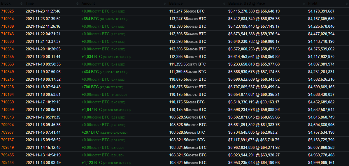Sort by Balance, USD @ Price arrows
Image resolution: width=349 pixels, height=166 pixels.
point(304,3)
